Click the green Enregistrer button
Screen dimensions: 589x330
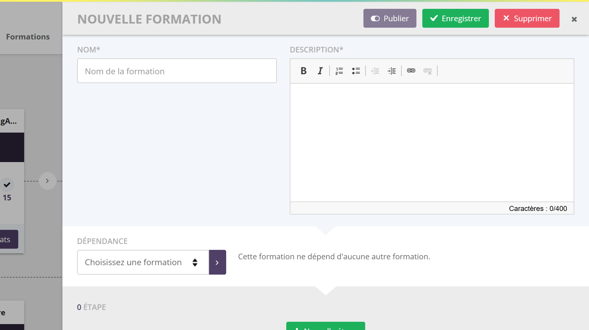tap(455, 18)
